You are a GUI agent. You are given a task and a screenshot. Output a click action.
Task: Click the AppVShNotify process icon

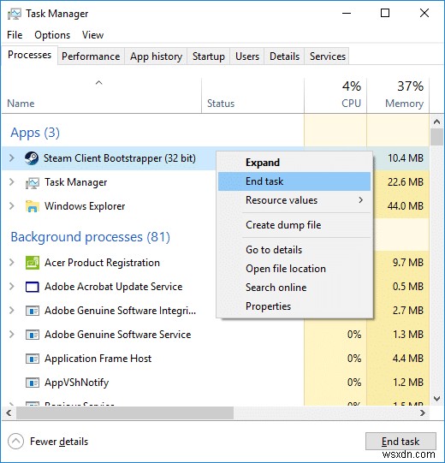tap(33, 383)
